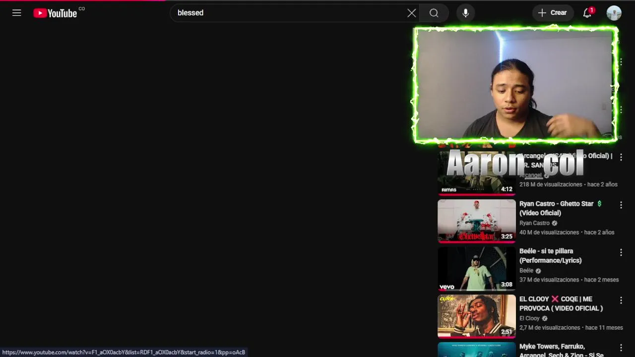Play Beéle si te pillara thumbnail

coord(477,269)
